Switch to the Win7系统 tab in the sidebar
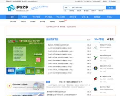The height and width of the screenshot is (96, 120). (99, 39)
